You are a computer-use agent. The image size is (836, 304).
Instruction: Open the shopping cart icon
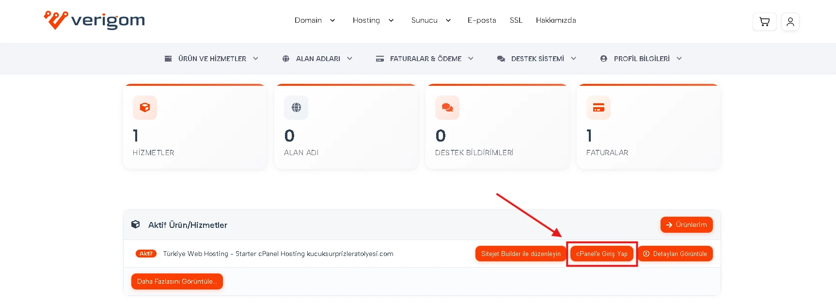[764, 22]
